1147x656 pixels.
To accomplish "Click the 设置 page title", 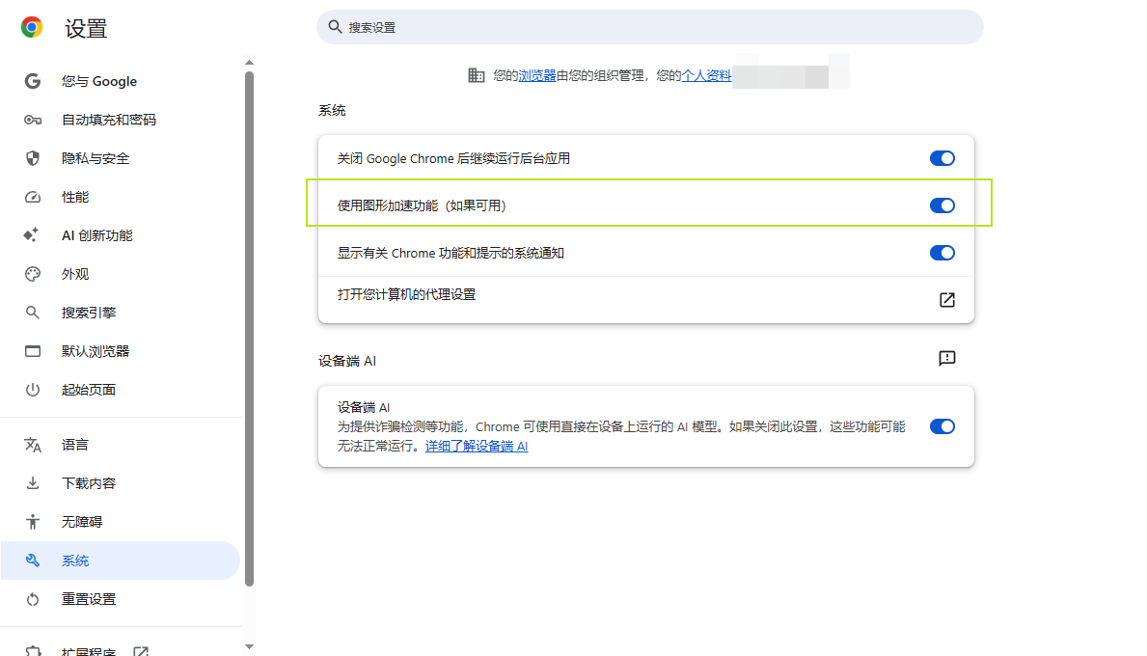I will [x=86, y=29].
